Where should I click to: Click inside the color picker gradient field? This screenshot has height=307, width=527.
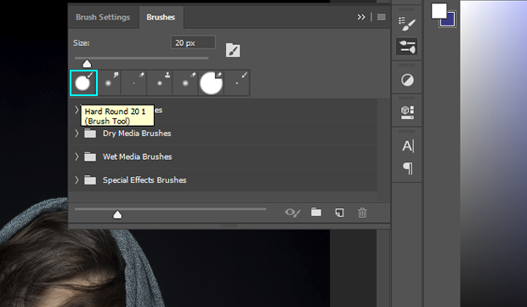click(x=493, y=153)
